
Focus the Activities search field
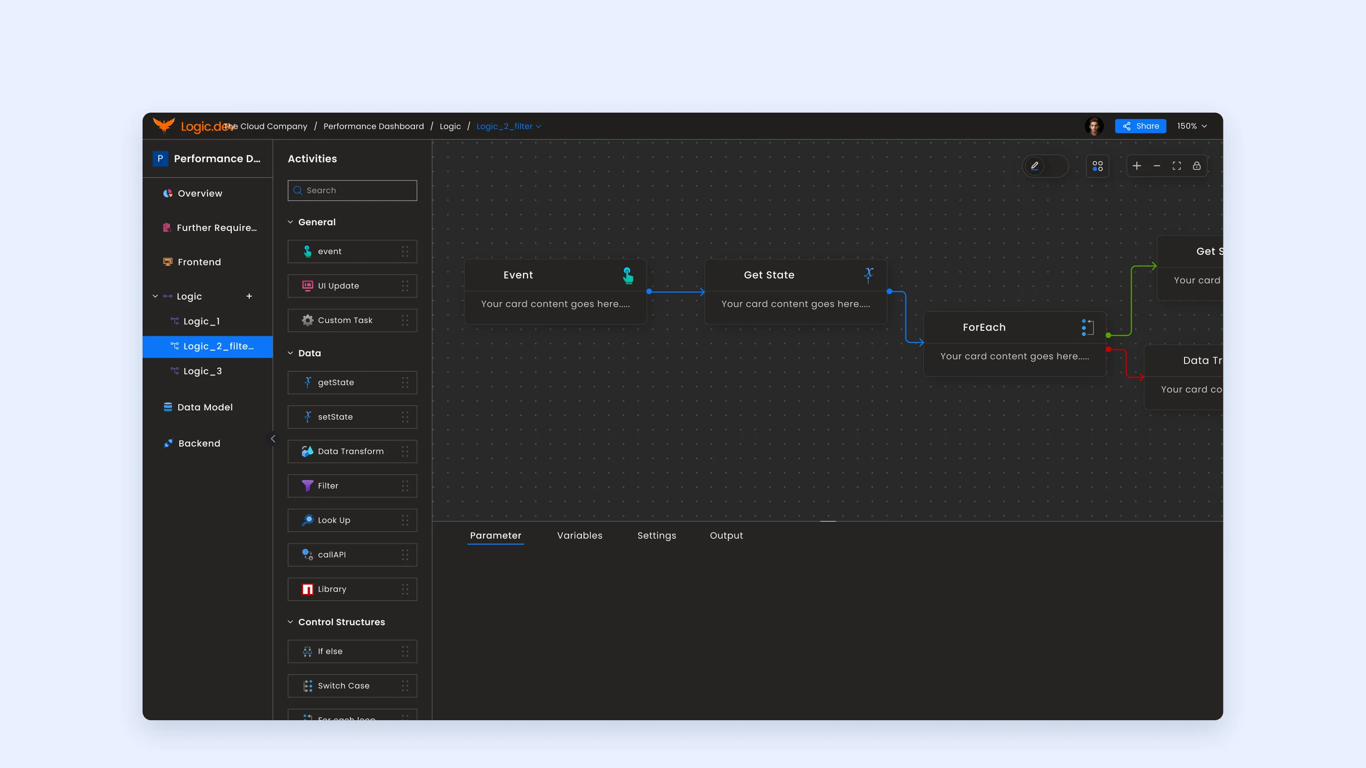pos(352,190)
